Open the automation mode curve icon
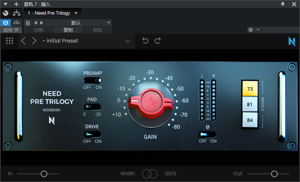This screenshot has height=182, width=300. pos(17,23)
